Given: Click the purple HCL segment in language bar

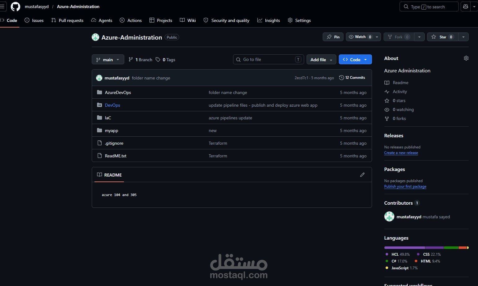Looking at the screenshot, I should [405, 248].
